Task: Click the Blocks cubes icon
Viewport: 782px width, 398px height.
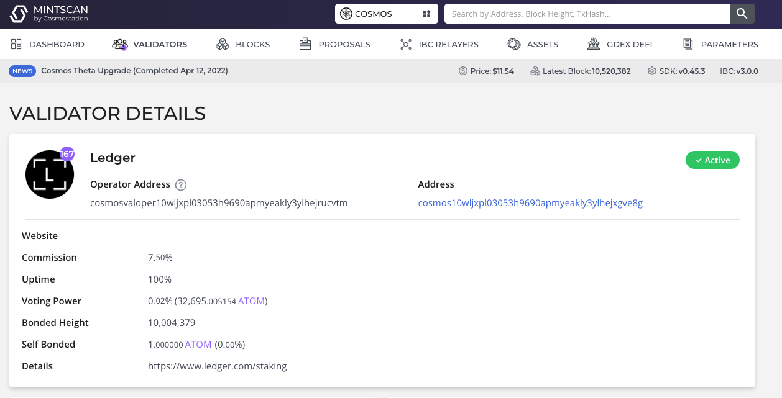Action: 223,44
